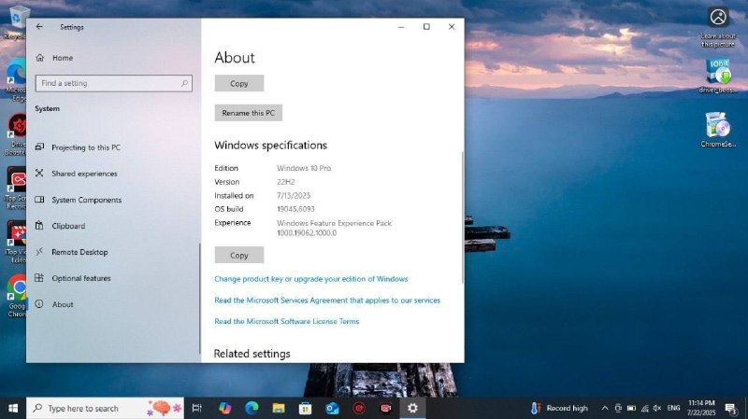Select the driver_booster desktop icon

pos(718,77)
